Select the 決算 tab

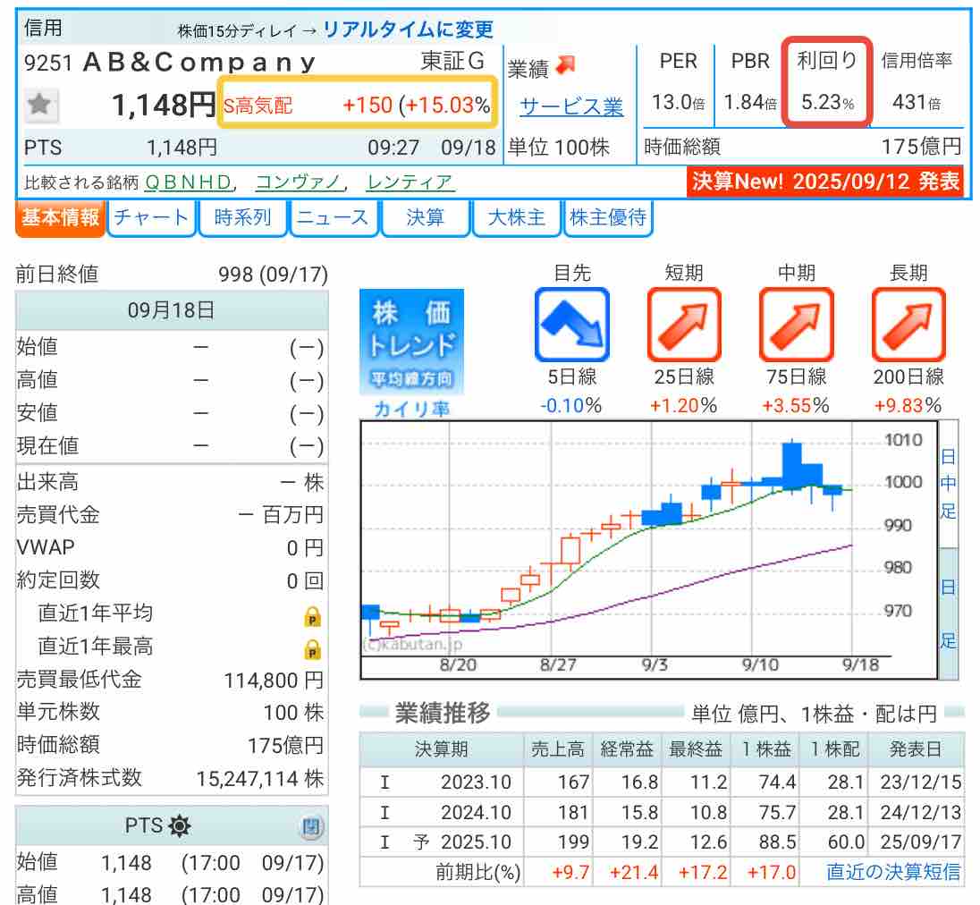click(425, 217)
